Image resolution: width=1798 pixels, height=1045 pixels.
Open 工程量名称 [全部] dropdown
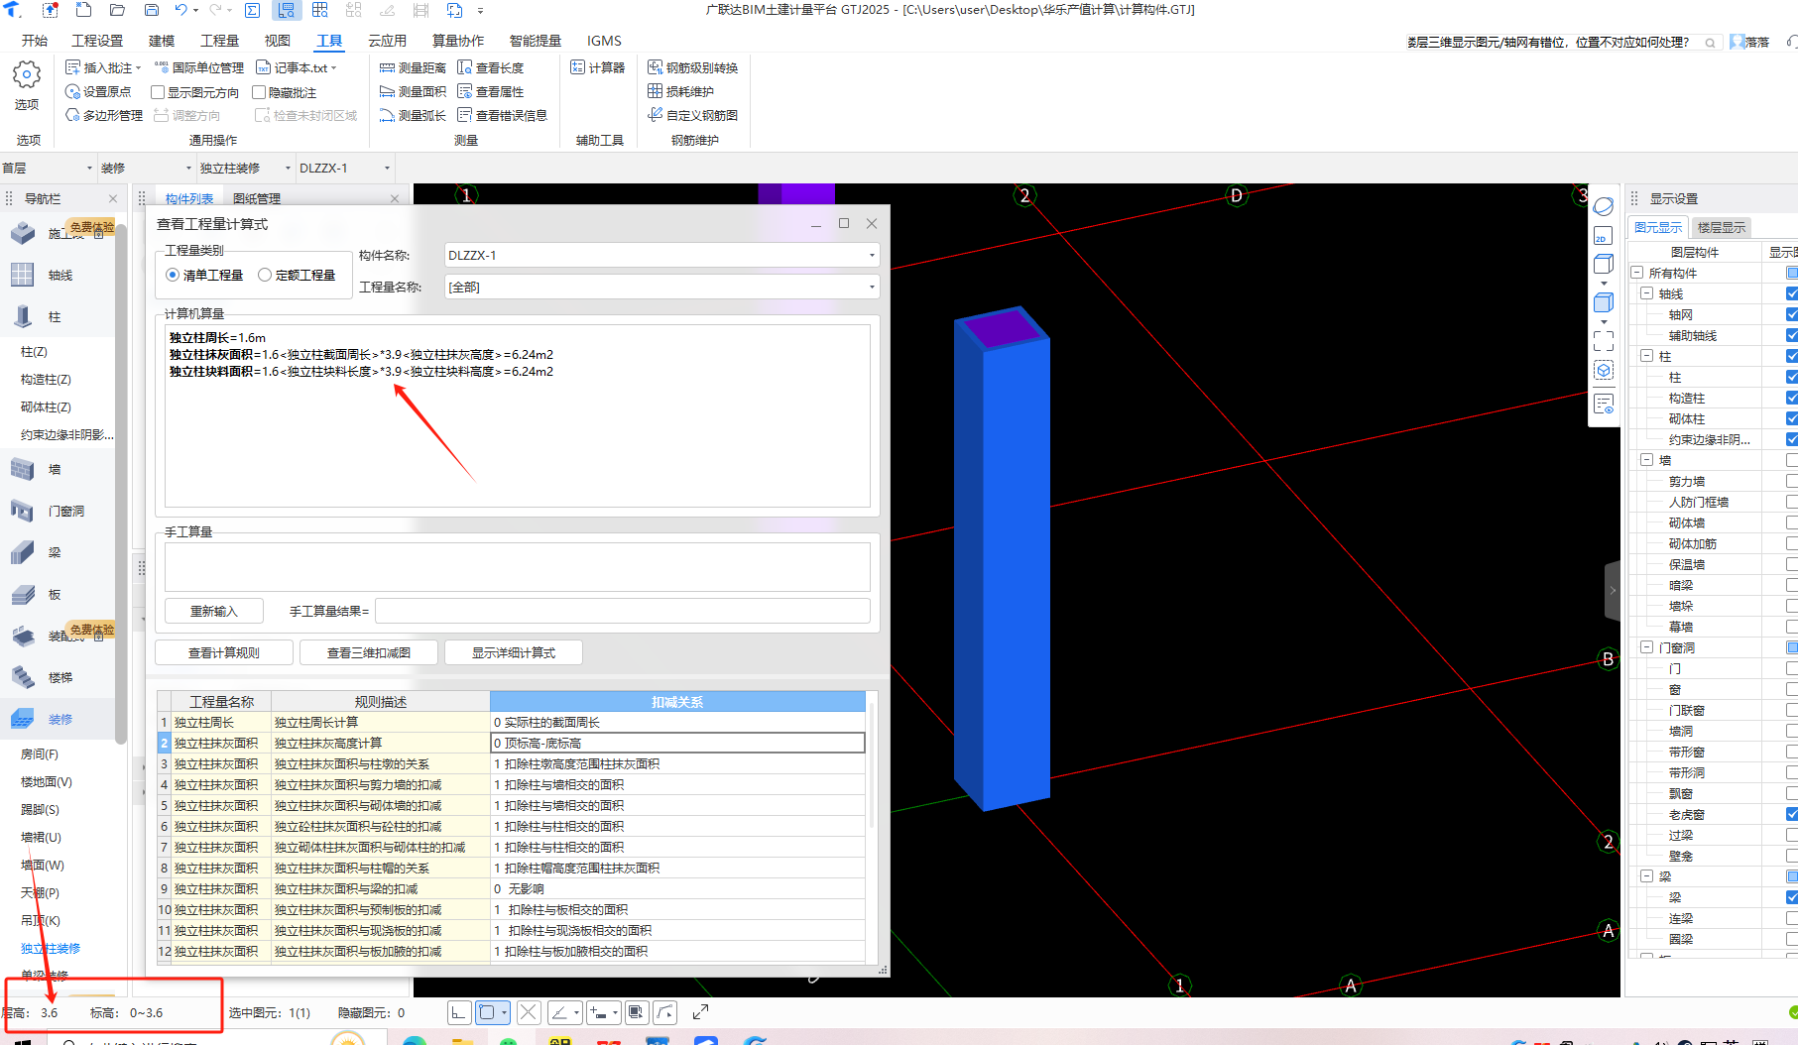pos(661,287)
